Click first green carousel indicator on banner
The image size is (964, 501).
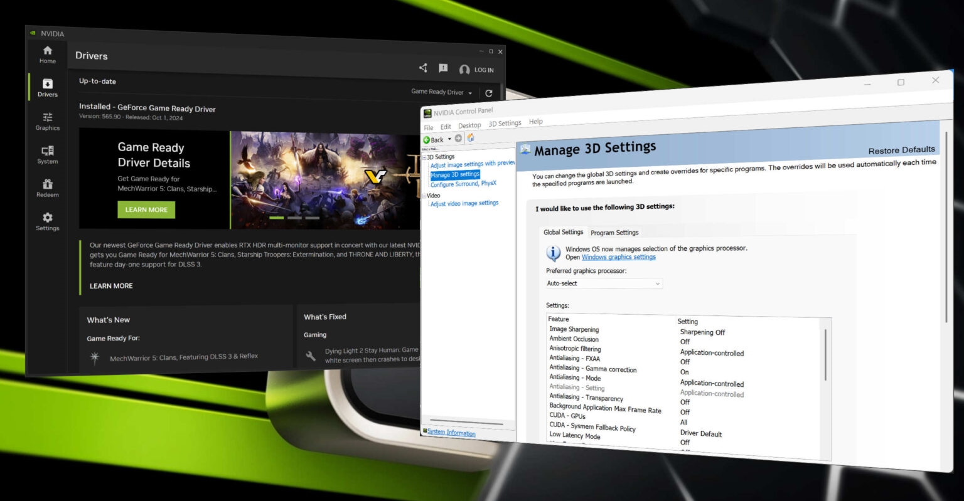pyautogui.click(x=277, y=218)
